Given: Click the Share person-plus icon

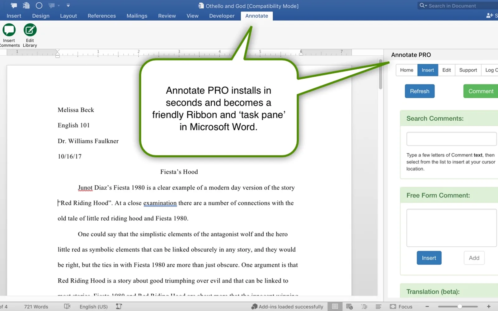Looking at the screenshot, I should (x=490, y=16).
